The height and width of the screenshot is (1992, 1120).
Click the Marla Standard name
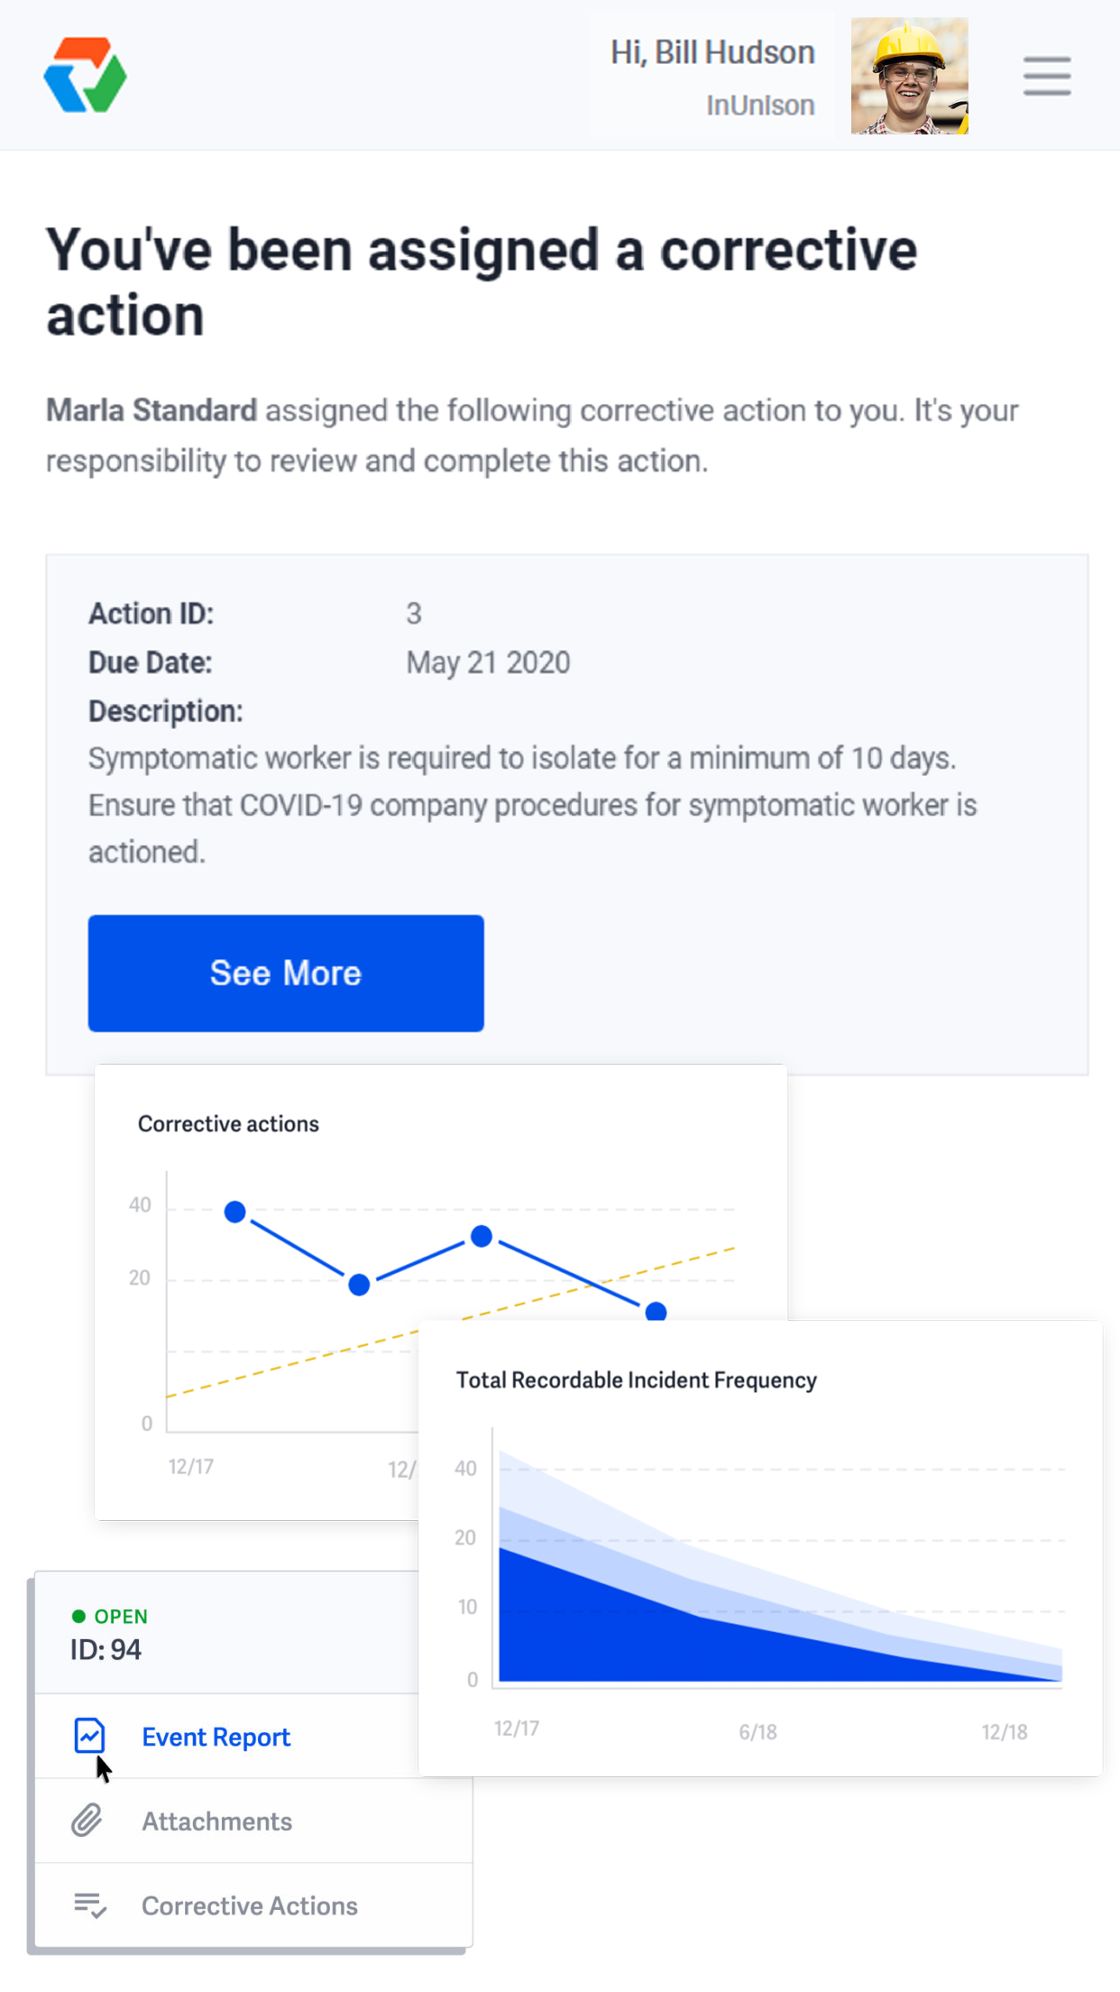(x=151, y=410)
